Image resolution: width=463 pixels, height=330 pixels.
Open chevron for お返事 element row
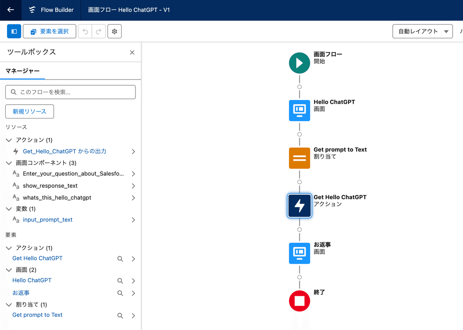(x=133, y=293)
